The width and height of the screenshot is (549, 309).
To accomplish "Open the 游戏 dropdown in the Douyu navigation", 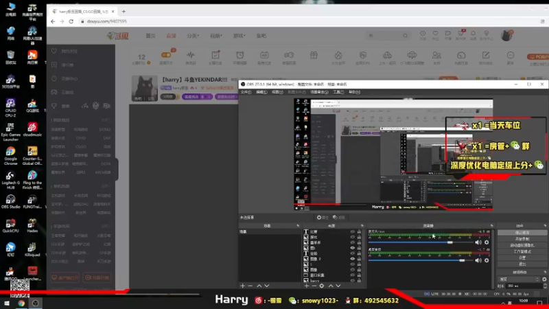I will pyautogui.click(x=239, y=36).
